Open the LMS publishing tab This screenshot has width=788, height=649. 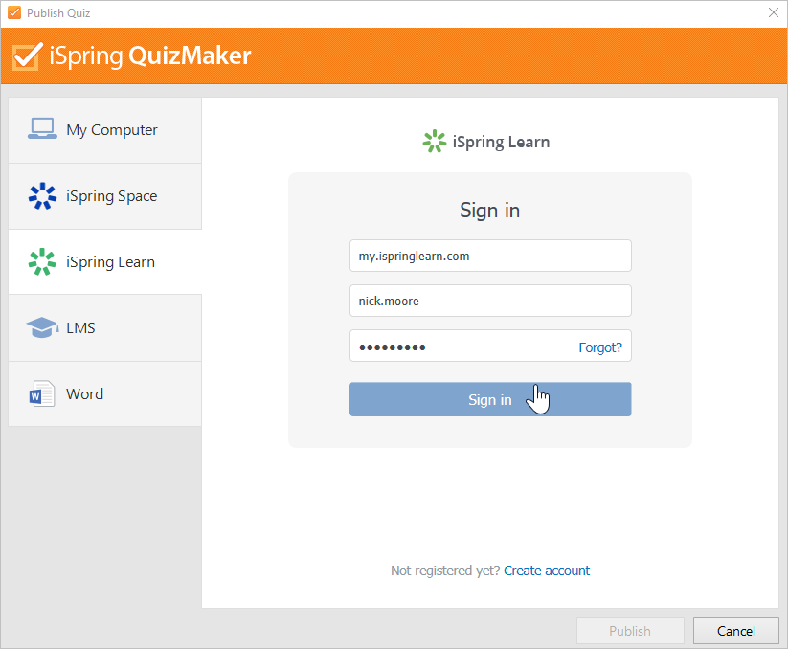pos(80,328)
